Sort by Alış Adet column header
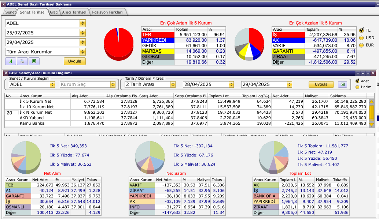The height and width of the screenshot is (219, 379). pos(88,96)
